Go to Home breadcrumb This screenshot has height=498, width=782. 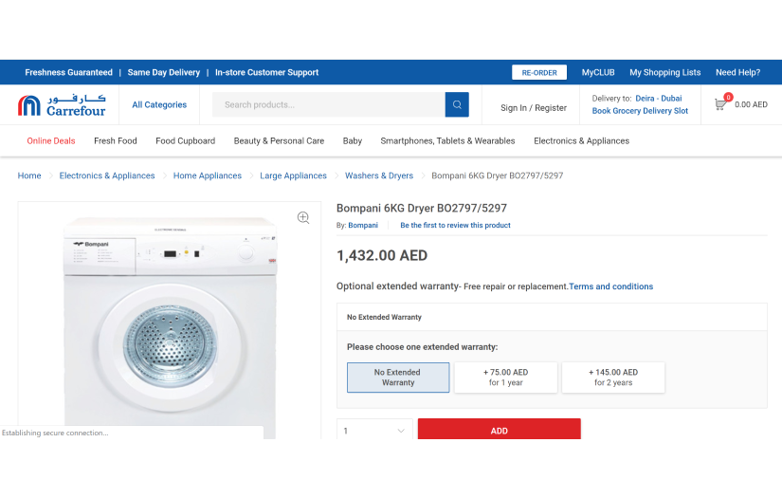[x=29, y=175]
